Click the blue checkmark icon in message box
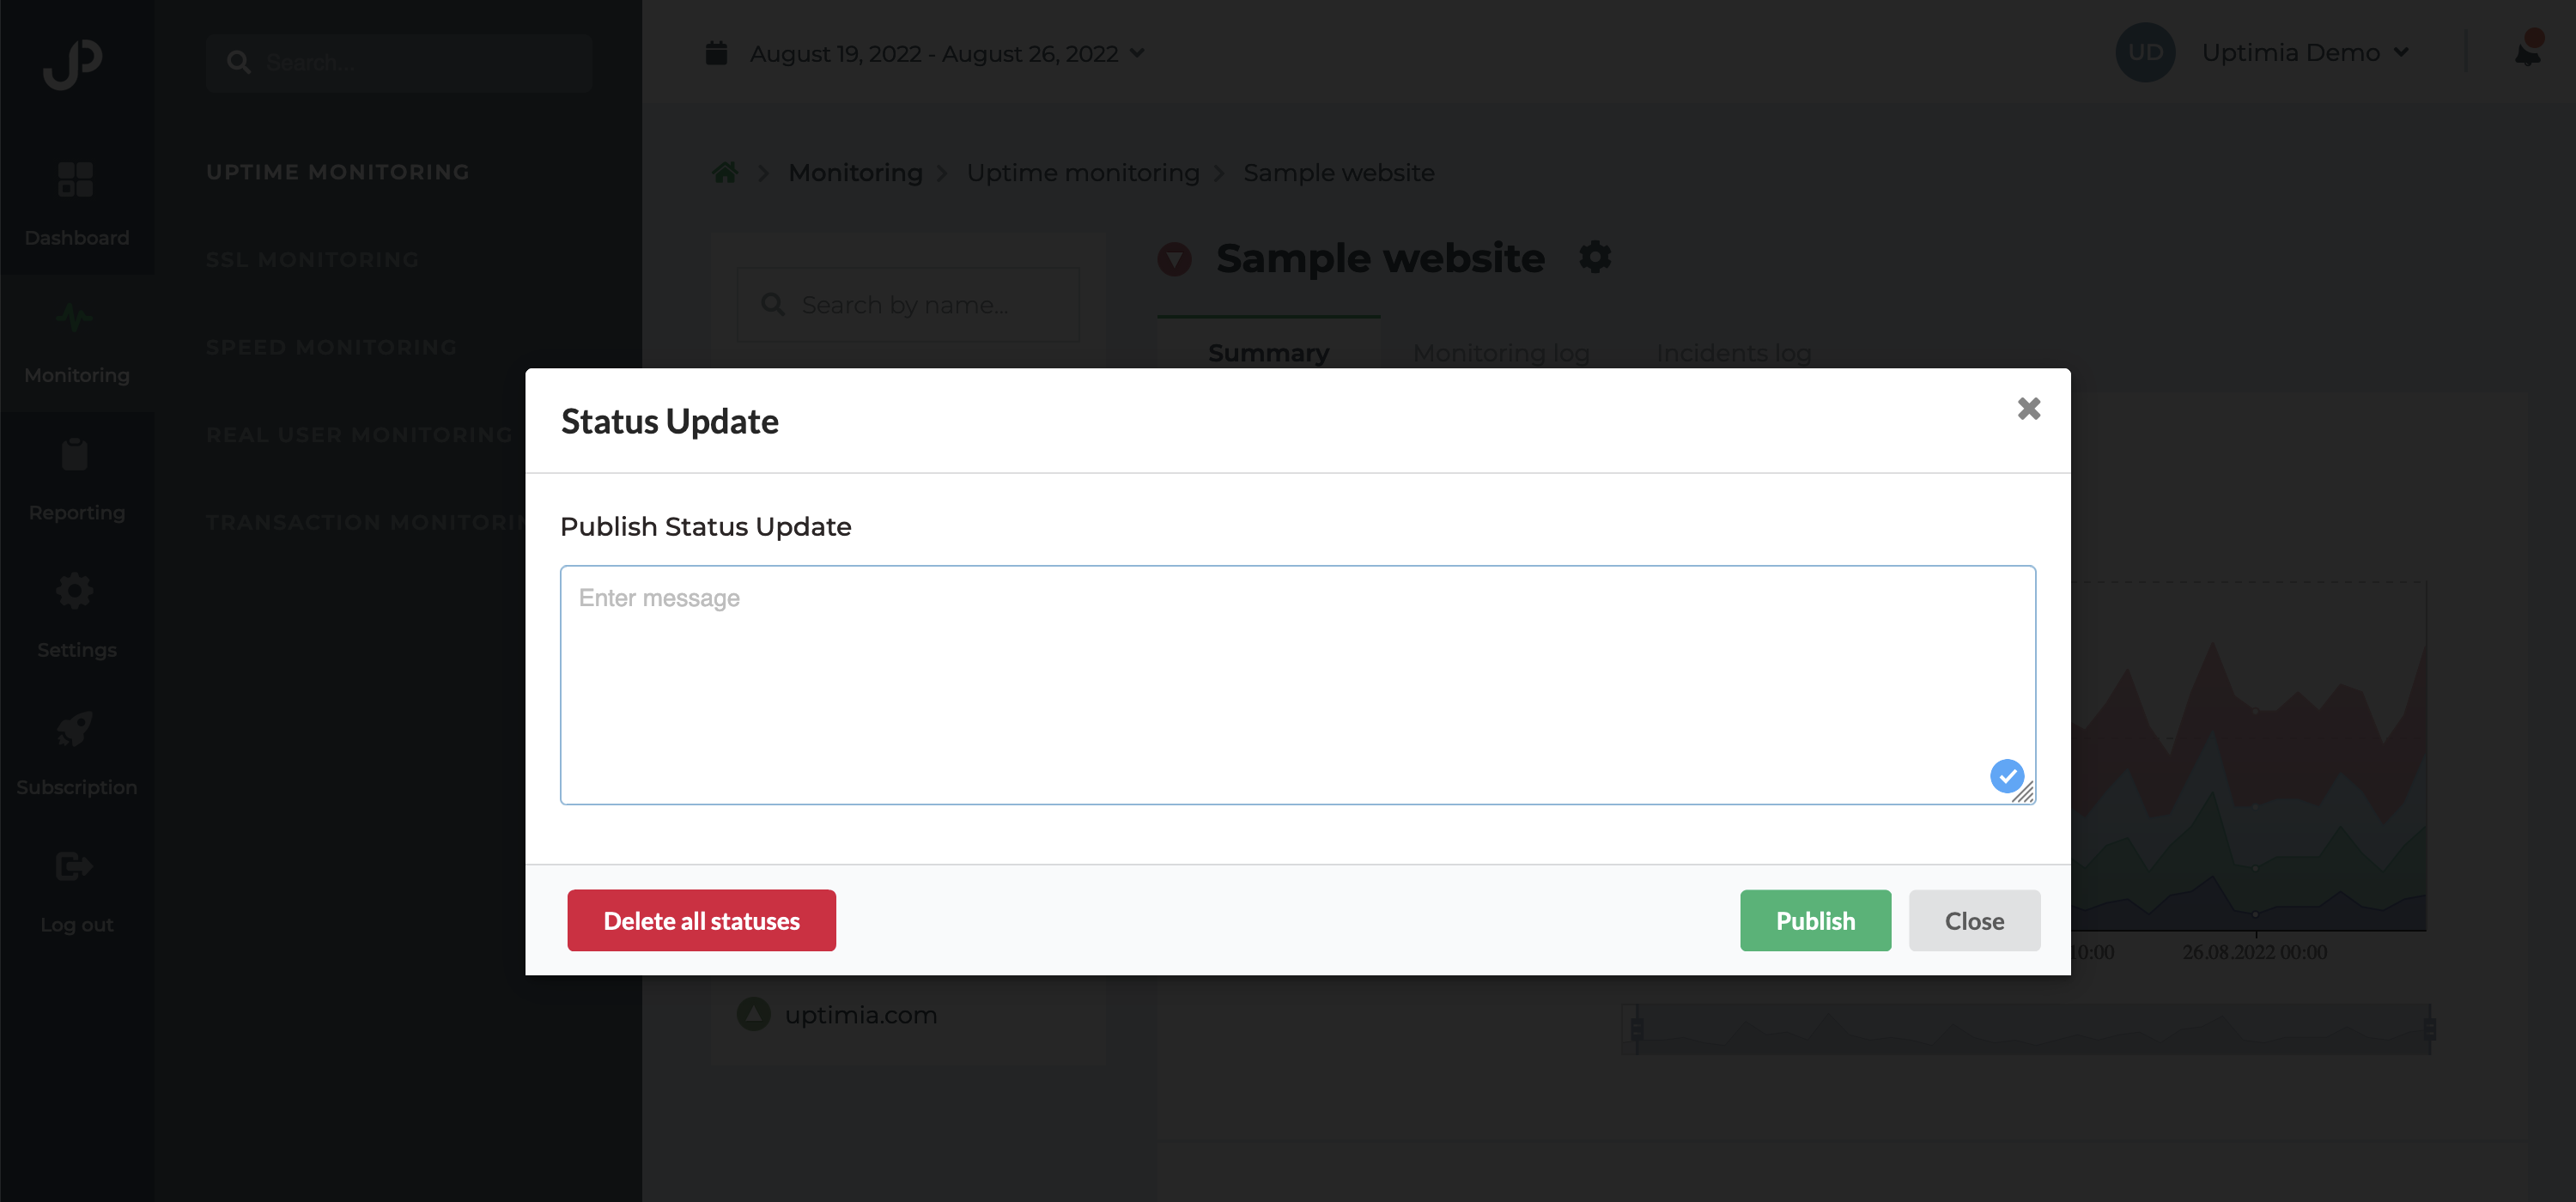 coord(2006,776)
